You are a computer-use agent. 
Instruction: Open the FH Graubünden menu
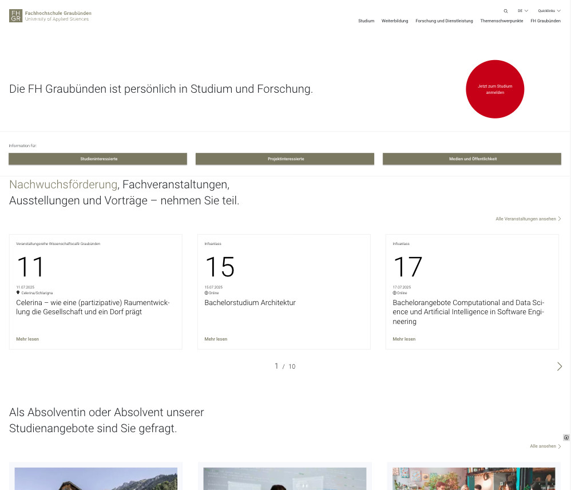[x=545, y=21]
